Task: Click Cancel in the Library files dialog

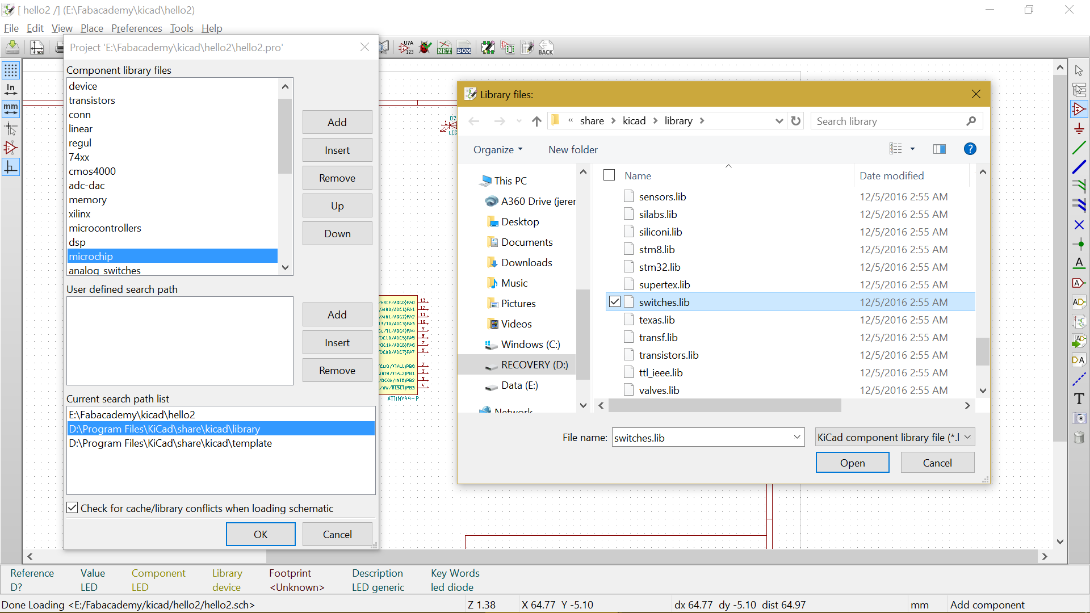Action: [937, 463]
